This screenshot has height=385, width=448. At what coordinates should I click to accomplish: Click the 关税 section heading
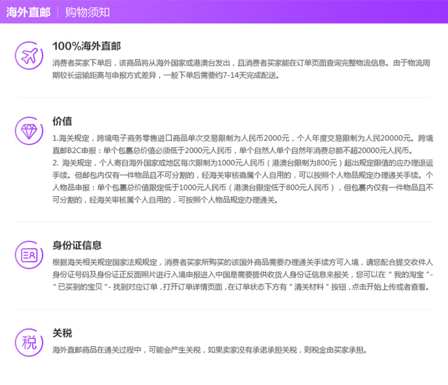[62, 332]
